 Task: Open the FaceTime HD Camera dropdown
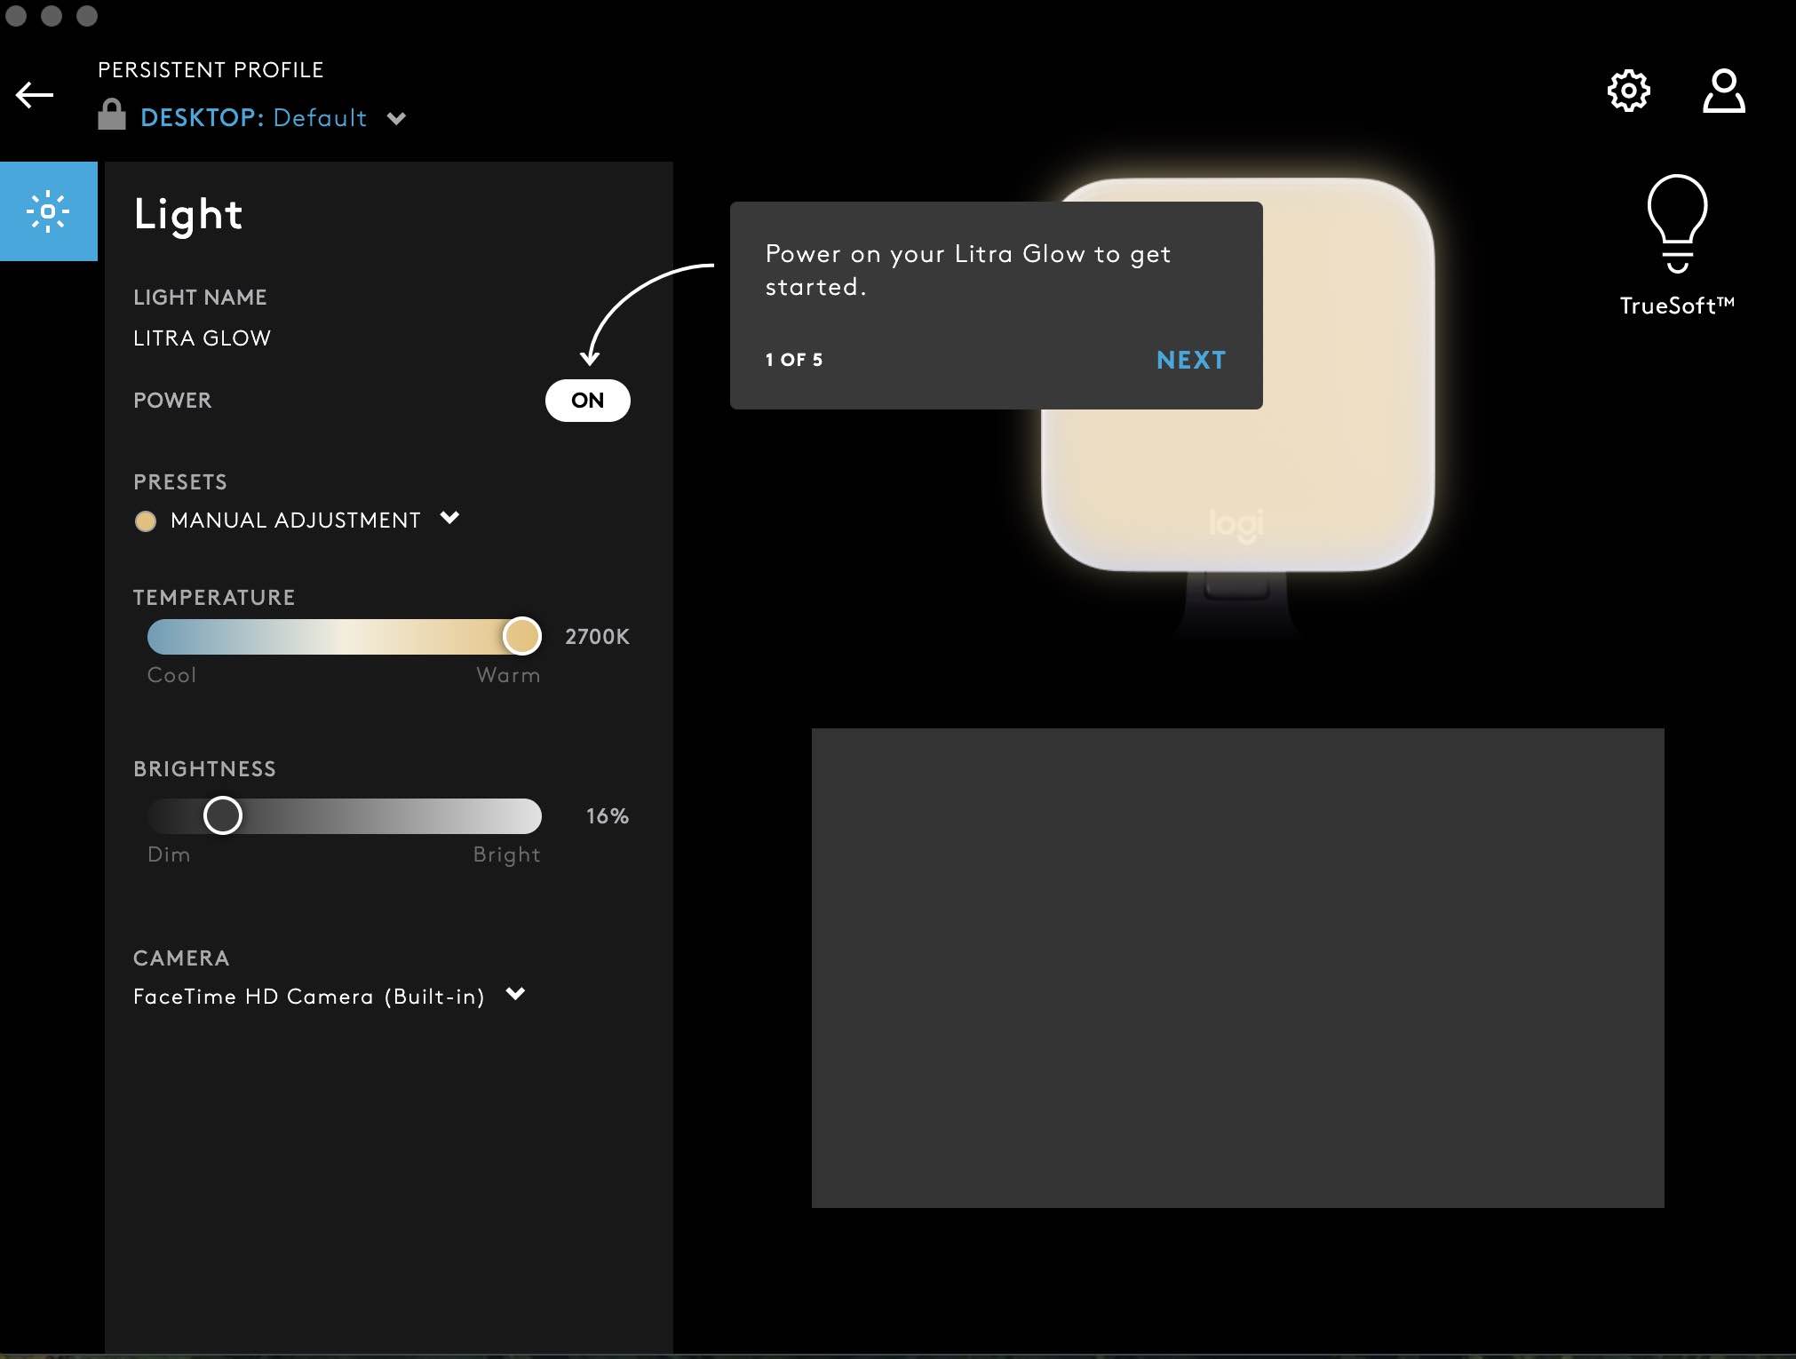tap(515, 994)
